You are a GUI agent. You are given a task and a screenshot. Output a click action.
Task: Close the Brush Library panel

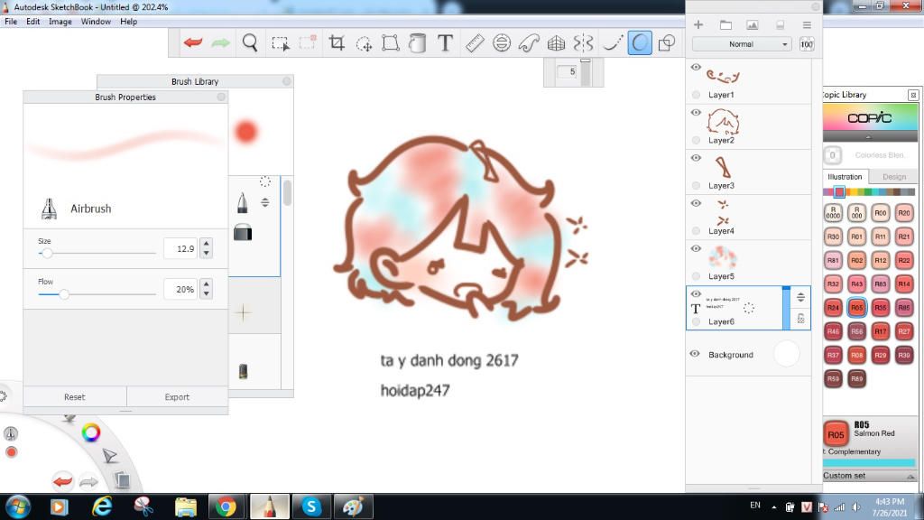coord(286,80)
